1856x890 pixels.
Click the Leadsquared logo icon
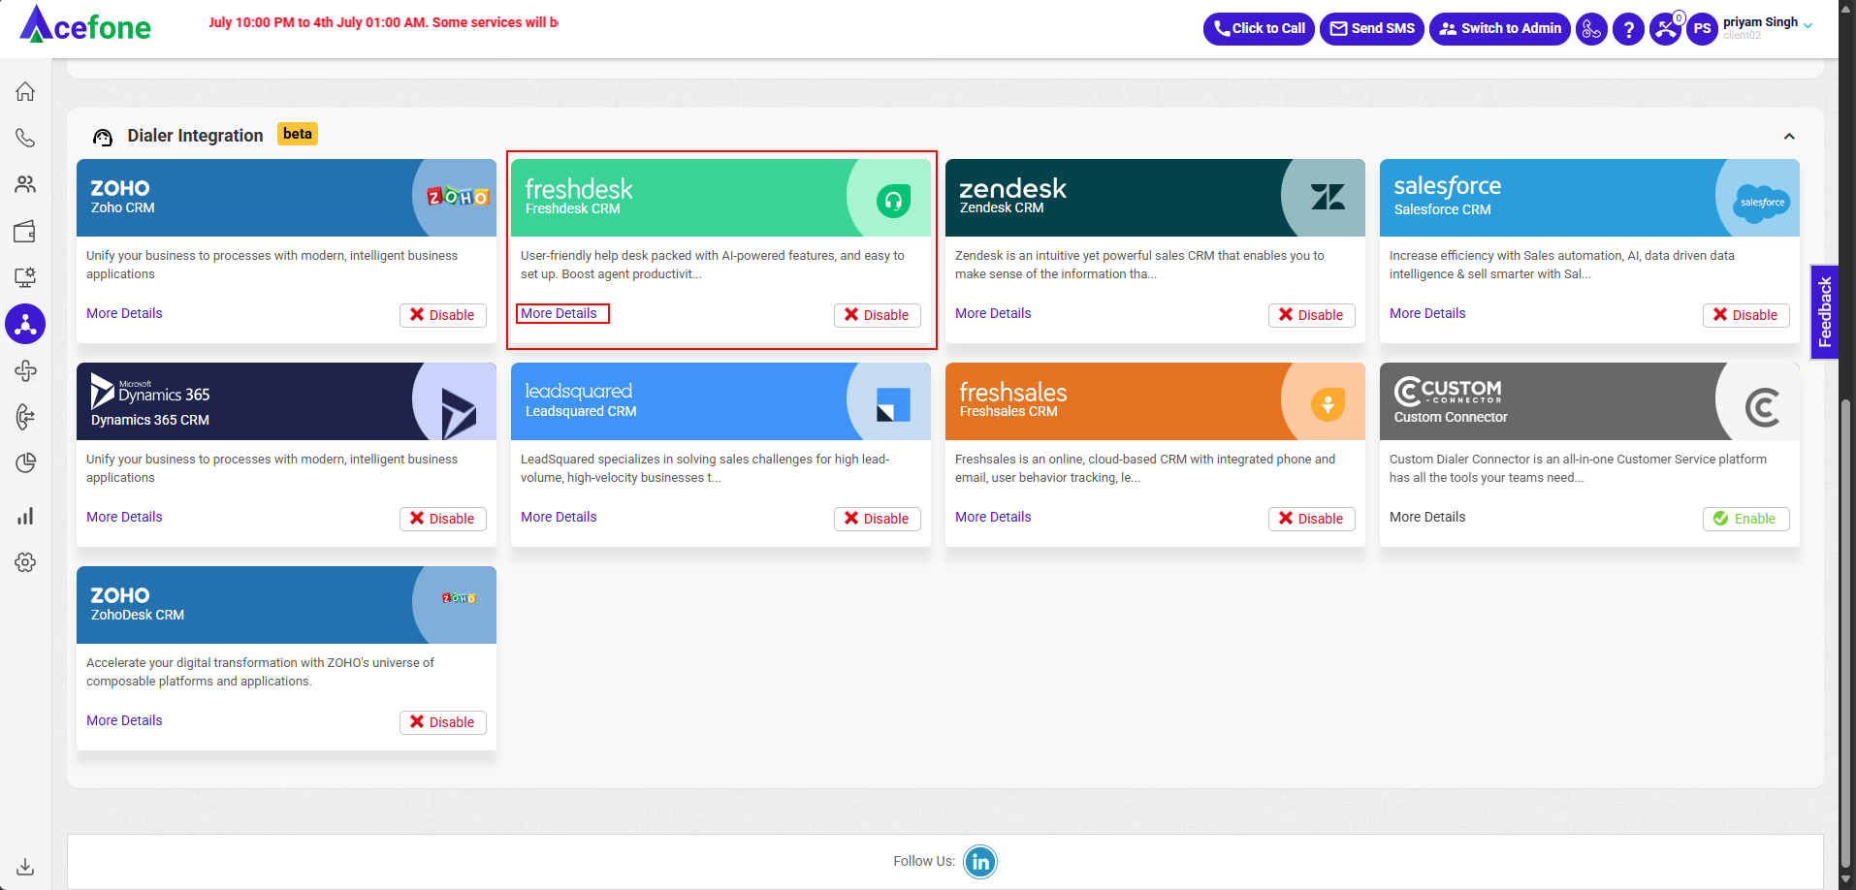click(893, 404)
